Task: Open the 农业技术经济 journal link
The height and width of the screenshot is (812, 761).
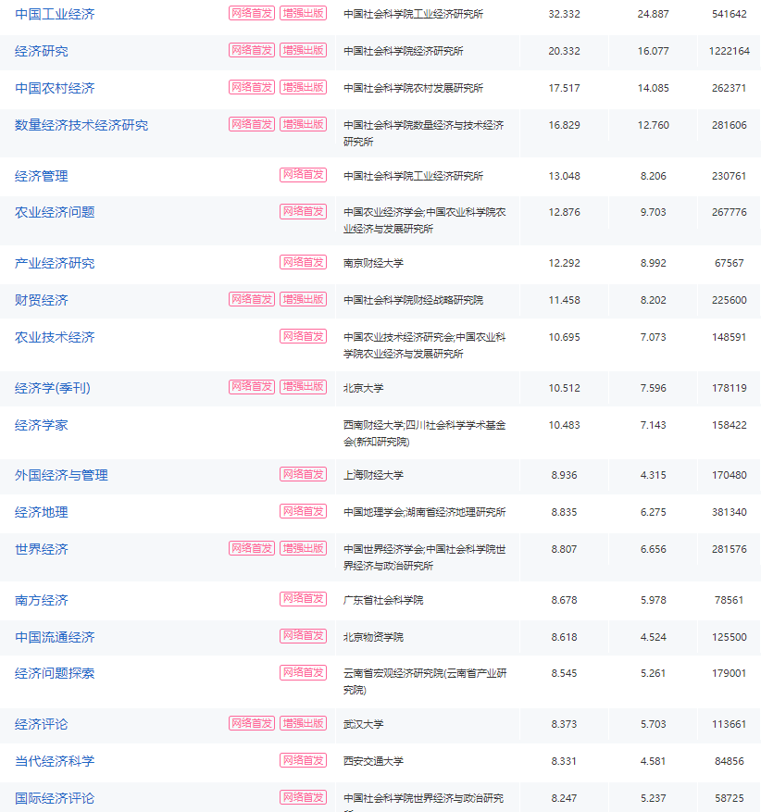Action: (x=55, y=338)
